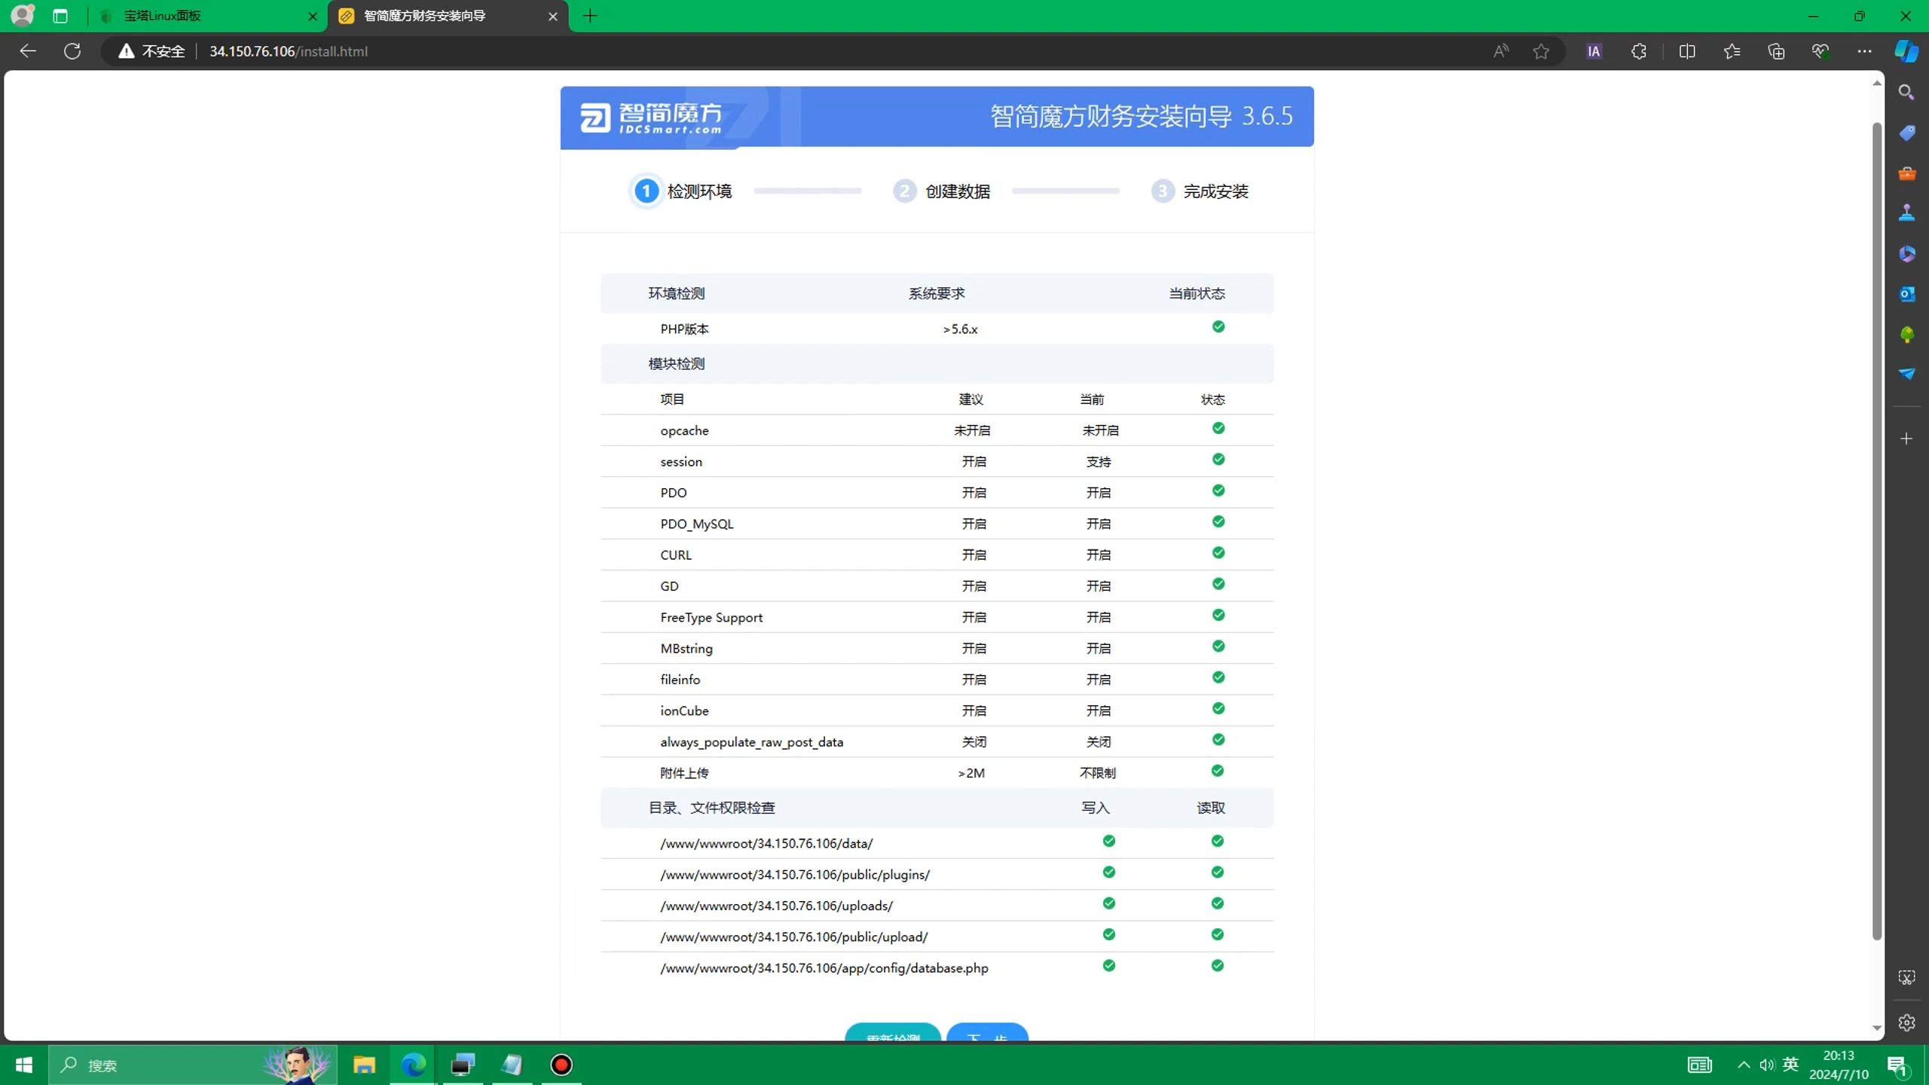The image size is (1929, 1085).
Task: Toggle split screen view icon
Action: [1687, 51]
